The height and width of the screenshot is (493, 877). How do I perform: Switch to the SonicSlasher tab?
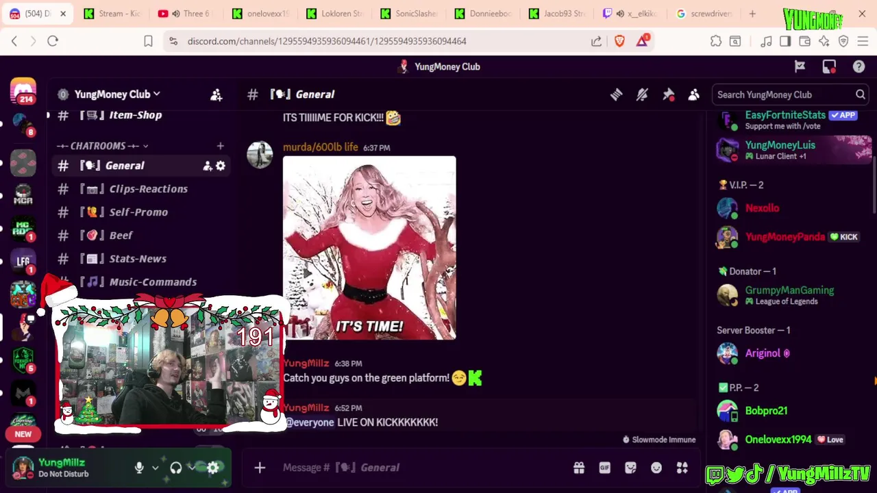408,14
